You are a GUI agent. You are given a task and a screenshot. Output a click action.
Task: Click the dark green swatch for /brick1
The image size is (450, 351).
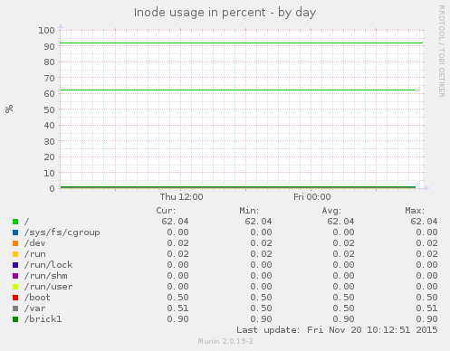point(15,319)
